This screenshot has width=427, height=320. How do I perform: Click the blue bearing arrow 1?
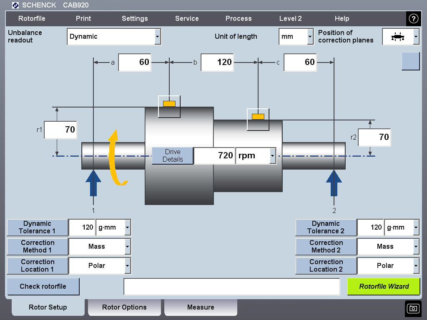click(93, 182)
